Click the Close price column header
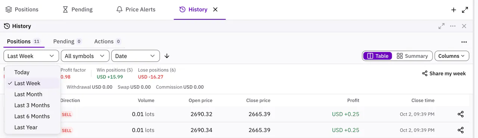The width and height of the screenshot is (478, 138). [x=258, y=101]
